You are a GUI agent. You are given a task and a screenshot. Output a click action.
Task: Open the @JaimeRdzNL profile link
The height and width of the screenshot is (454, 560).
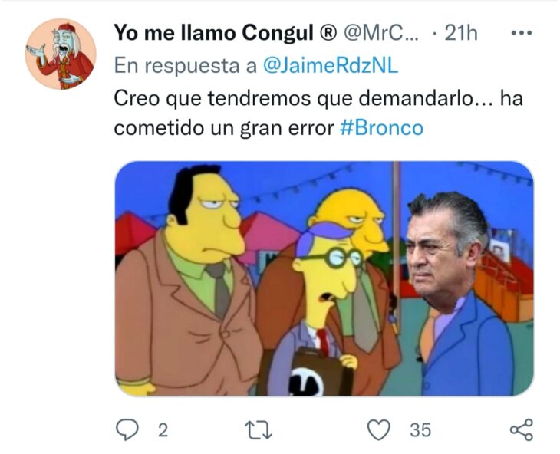coord(331,66)
